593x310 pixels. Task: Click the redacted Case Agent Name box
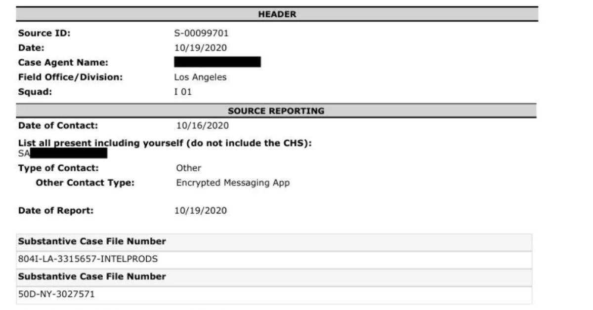[217, 62]
